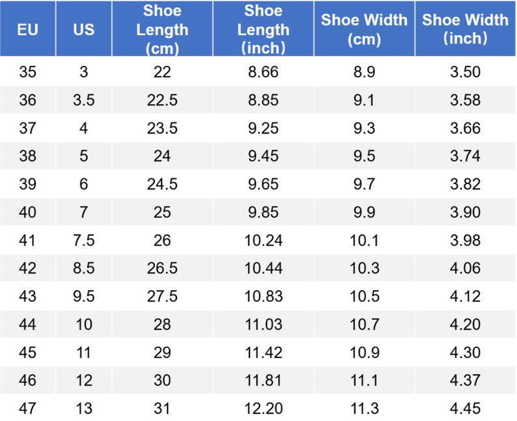Select the 27.5 cm length cell
The height and width of the screenshot is (421, 517).
tap(162, 296)
